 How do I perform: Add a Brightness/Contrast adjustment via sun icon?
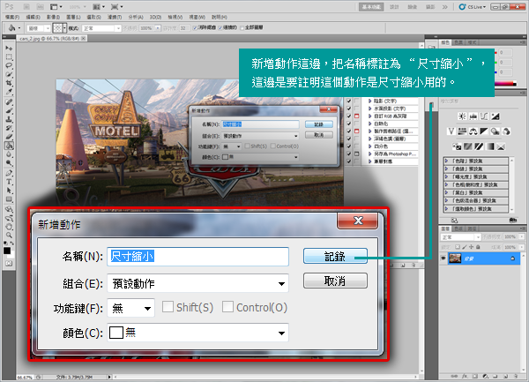462,116
